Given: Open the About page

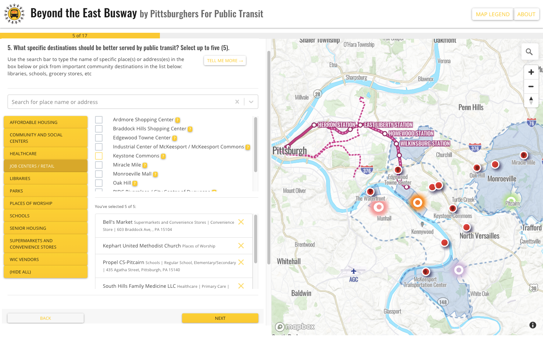Looking at the screenshot, I should (526, 14).
